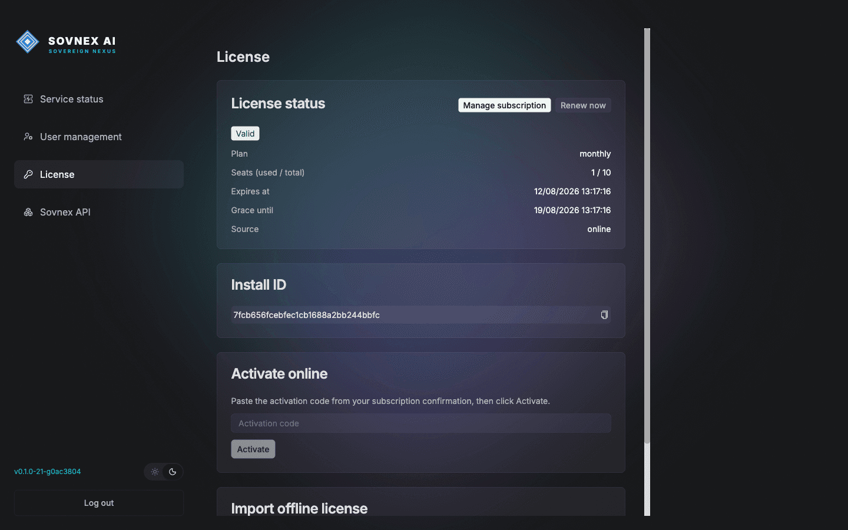Click the Sovnex AI diamond logo
This screenshot has width=848, height=530.
(x=27, y=42)
